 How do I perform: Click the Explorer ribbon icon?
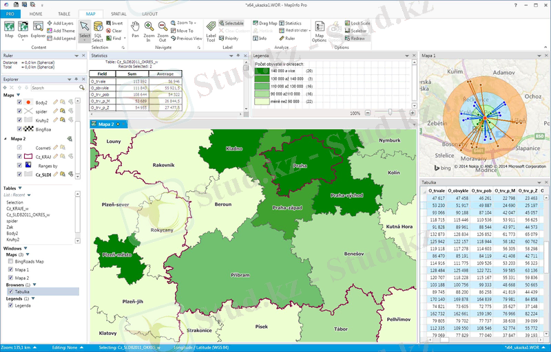[38, 30]
